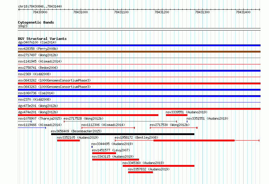Select nsv1141945 (Alsmadi2014) label
The image size is (269, 184).
click(x=40, y=61)
